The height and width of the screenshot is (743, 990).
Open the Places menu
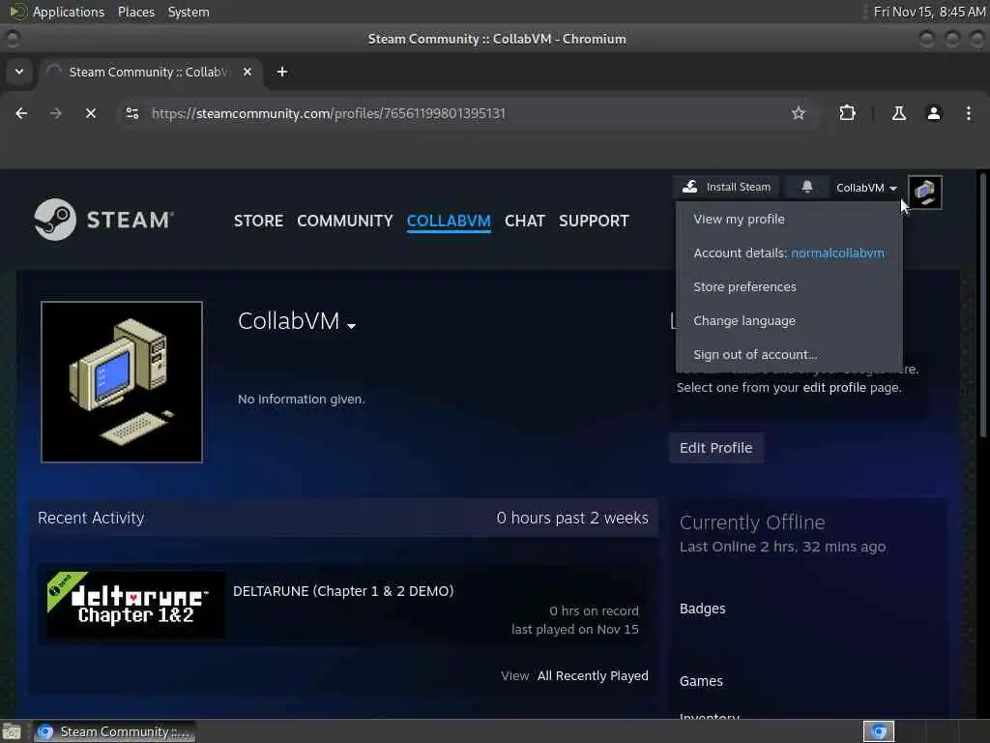(135, 12)
